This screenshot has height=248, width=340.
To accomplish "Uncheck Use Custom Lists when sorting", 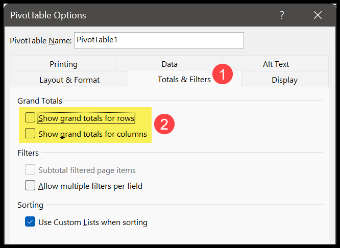I will pos(30,221).
